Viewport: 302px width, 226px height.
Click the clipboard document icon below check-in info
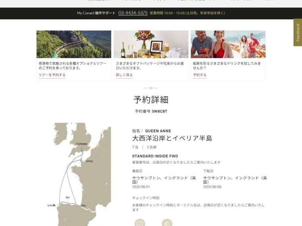point(167,223)
